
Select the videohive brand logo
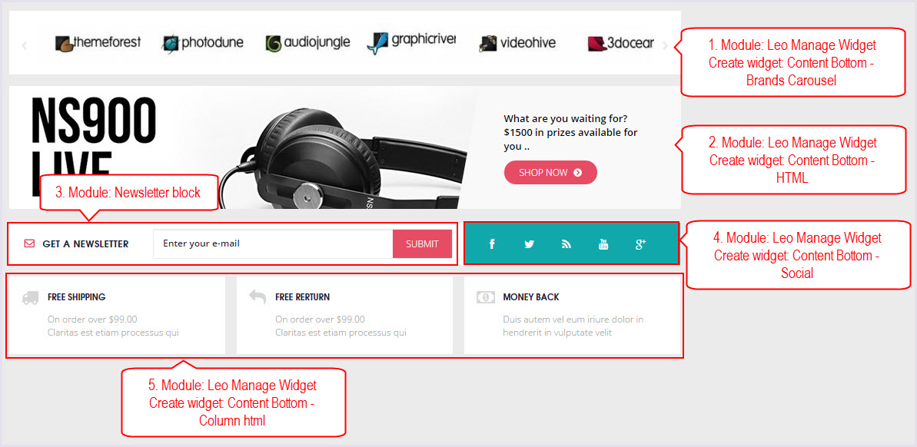517,43
